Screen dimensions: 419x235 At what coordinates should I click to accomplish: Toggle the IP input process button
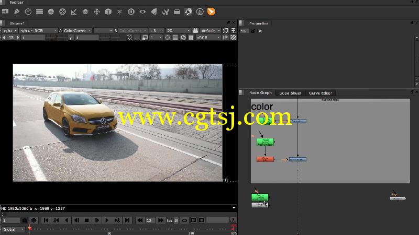pos(225,38)
